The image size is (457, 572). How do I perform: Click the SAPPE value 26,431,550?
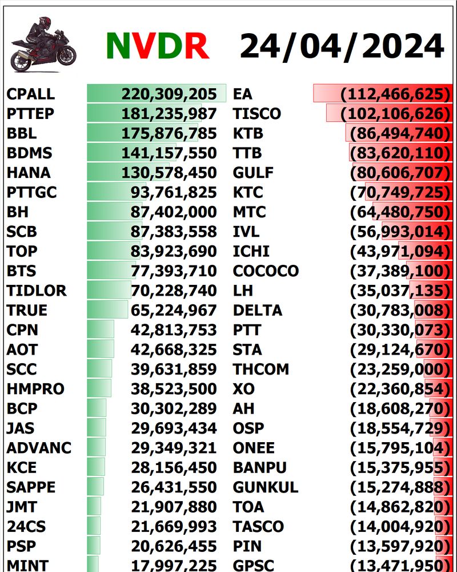tap(174, 487)
